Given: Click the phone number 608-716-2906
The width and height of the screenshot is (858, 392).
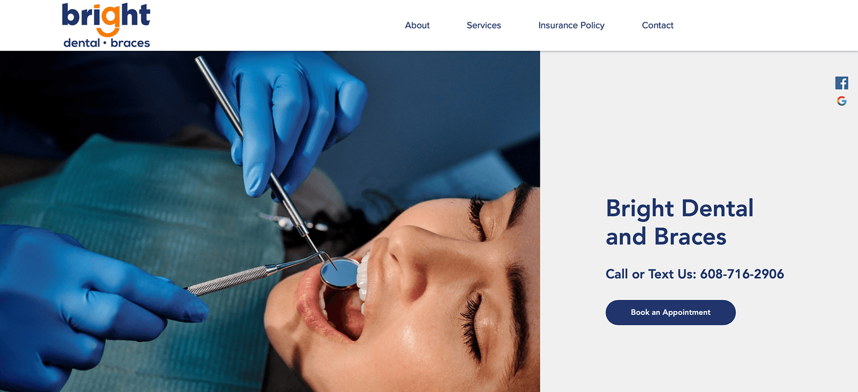Looking at the screenshot, I should 742,274.
